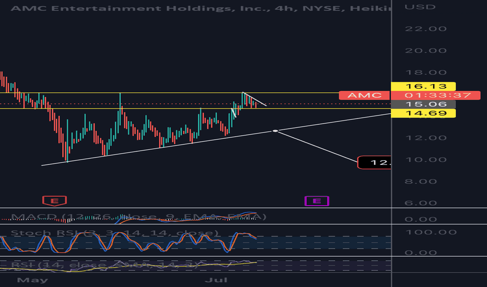Viewport: 487px width, 287px height.
Task: Click the 8.00 price axis label
Action: coord(421,182)
